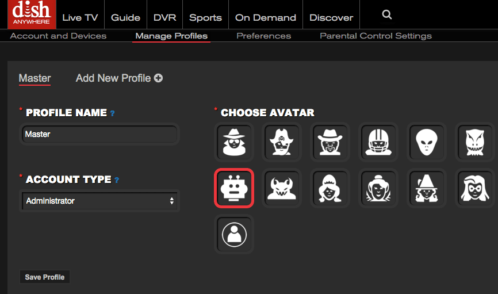Open Parental Control Settings tab

(376, 36)
